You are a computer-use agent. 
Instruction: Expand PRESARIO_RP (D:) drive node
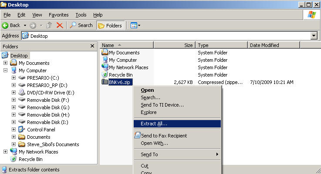pos(14,85)
